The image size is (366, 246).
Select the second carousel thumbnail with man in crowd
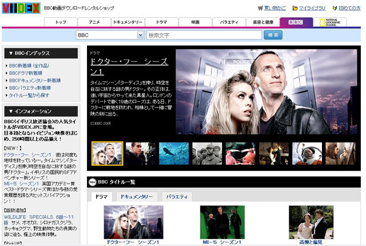pos(141,153)
